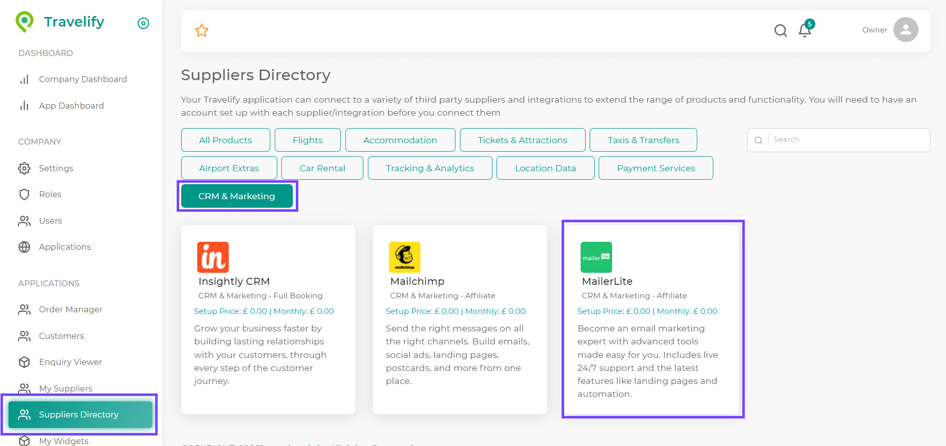The width and height of the screenshot is (946, 446).
Task: Click the Mailchimp logo icon
Action: [x=404, y=257]
